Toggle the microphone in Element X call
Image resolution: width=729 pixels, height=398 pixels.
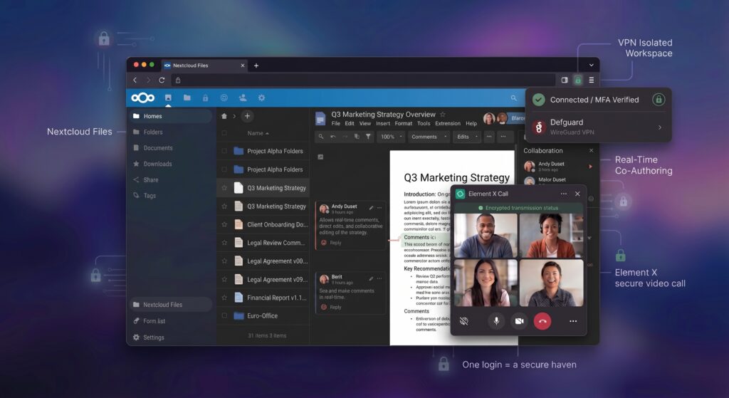pos(496,321)
